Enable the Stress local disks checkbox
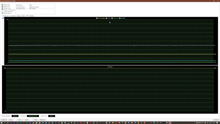220x124 pixels. [4, 11]
